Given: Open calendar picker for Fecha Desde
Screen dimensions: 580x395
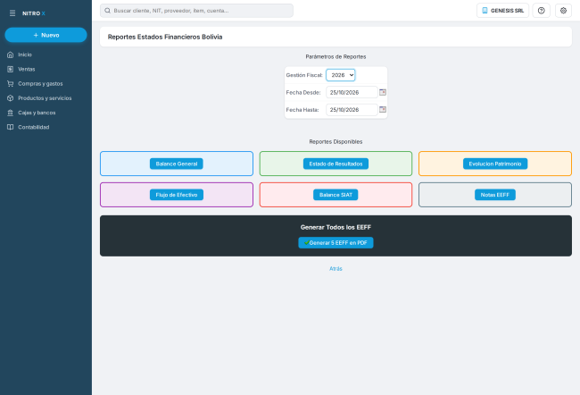Looking at the screenshot, I should point(383,92).
